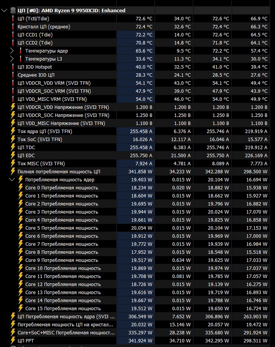Click lightning icon next to Полная потребляемая мощность ЦП
275x347 pixels.
(x=13, y=171)
